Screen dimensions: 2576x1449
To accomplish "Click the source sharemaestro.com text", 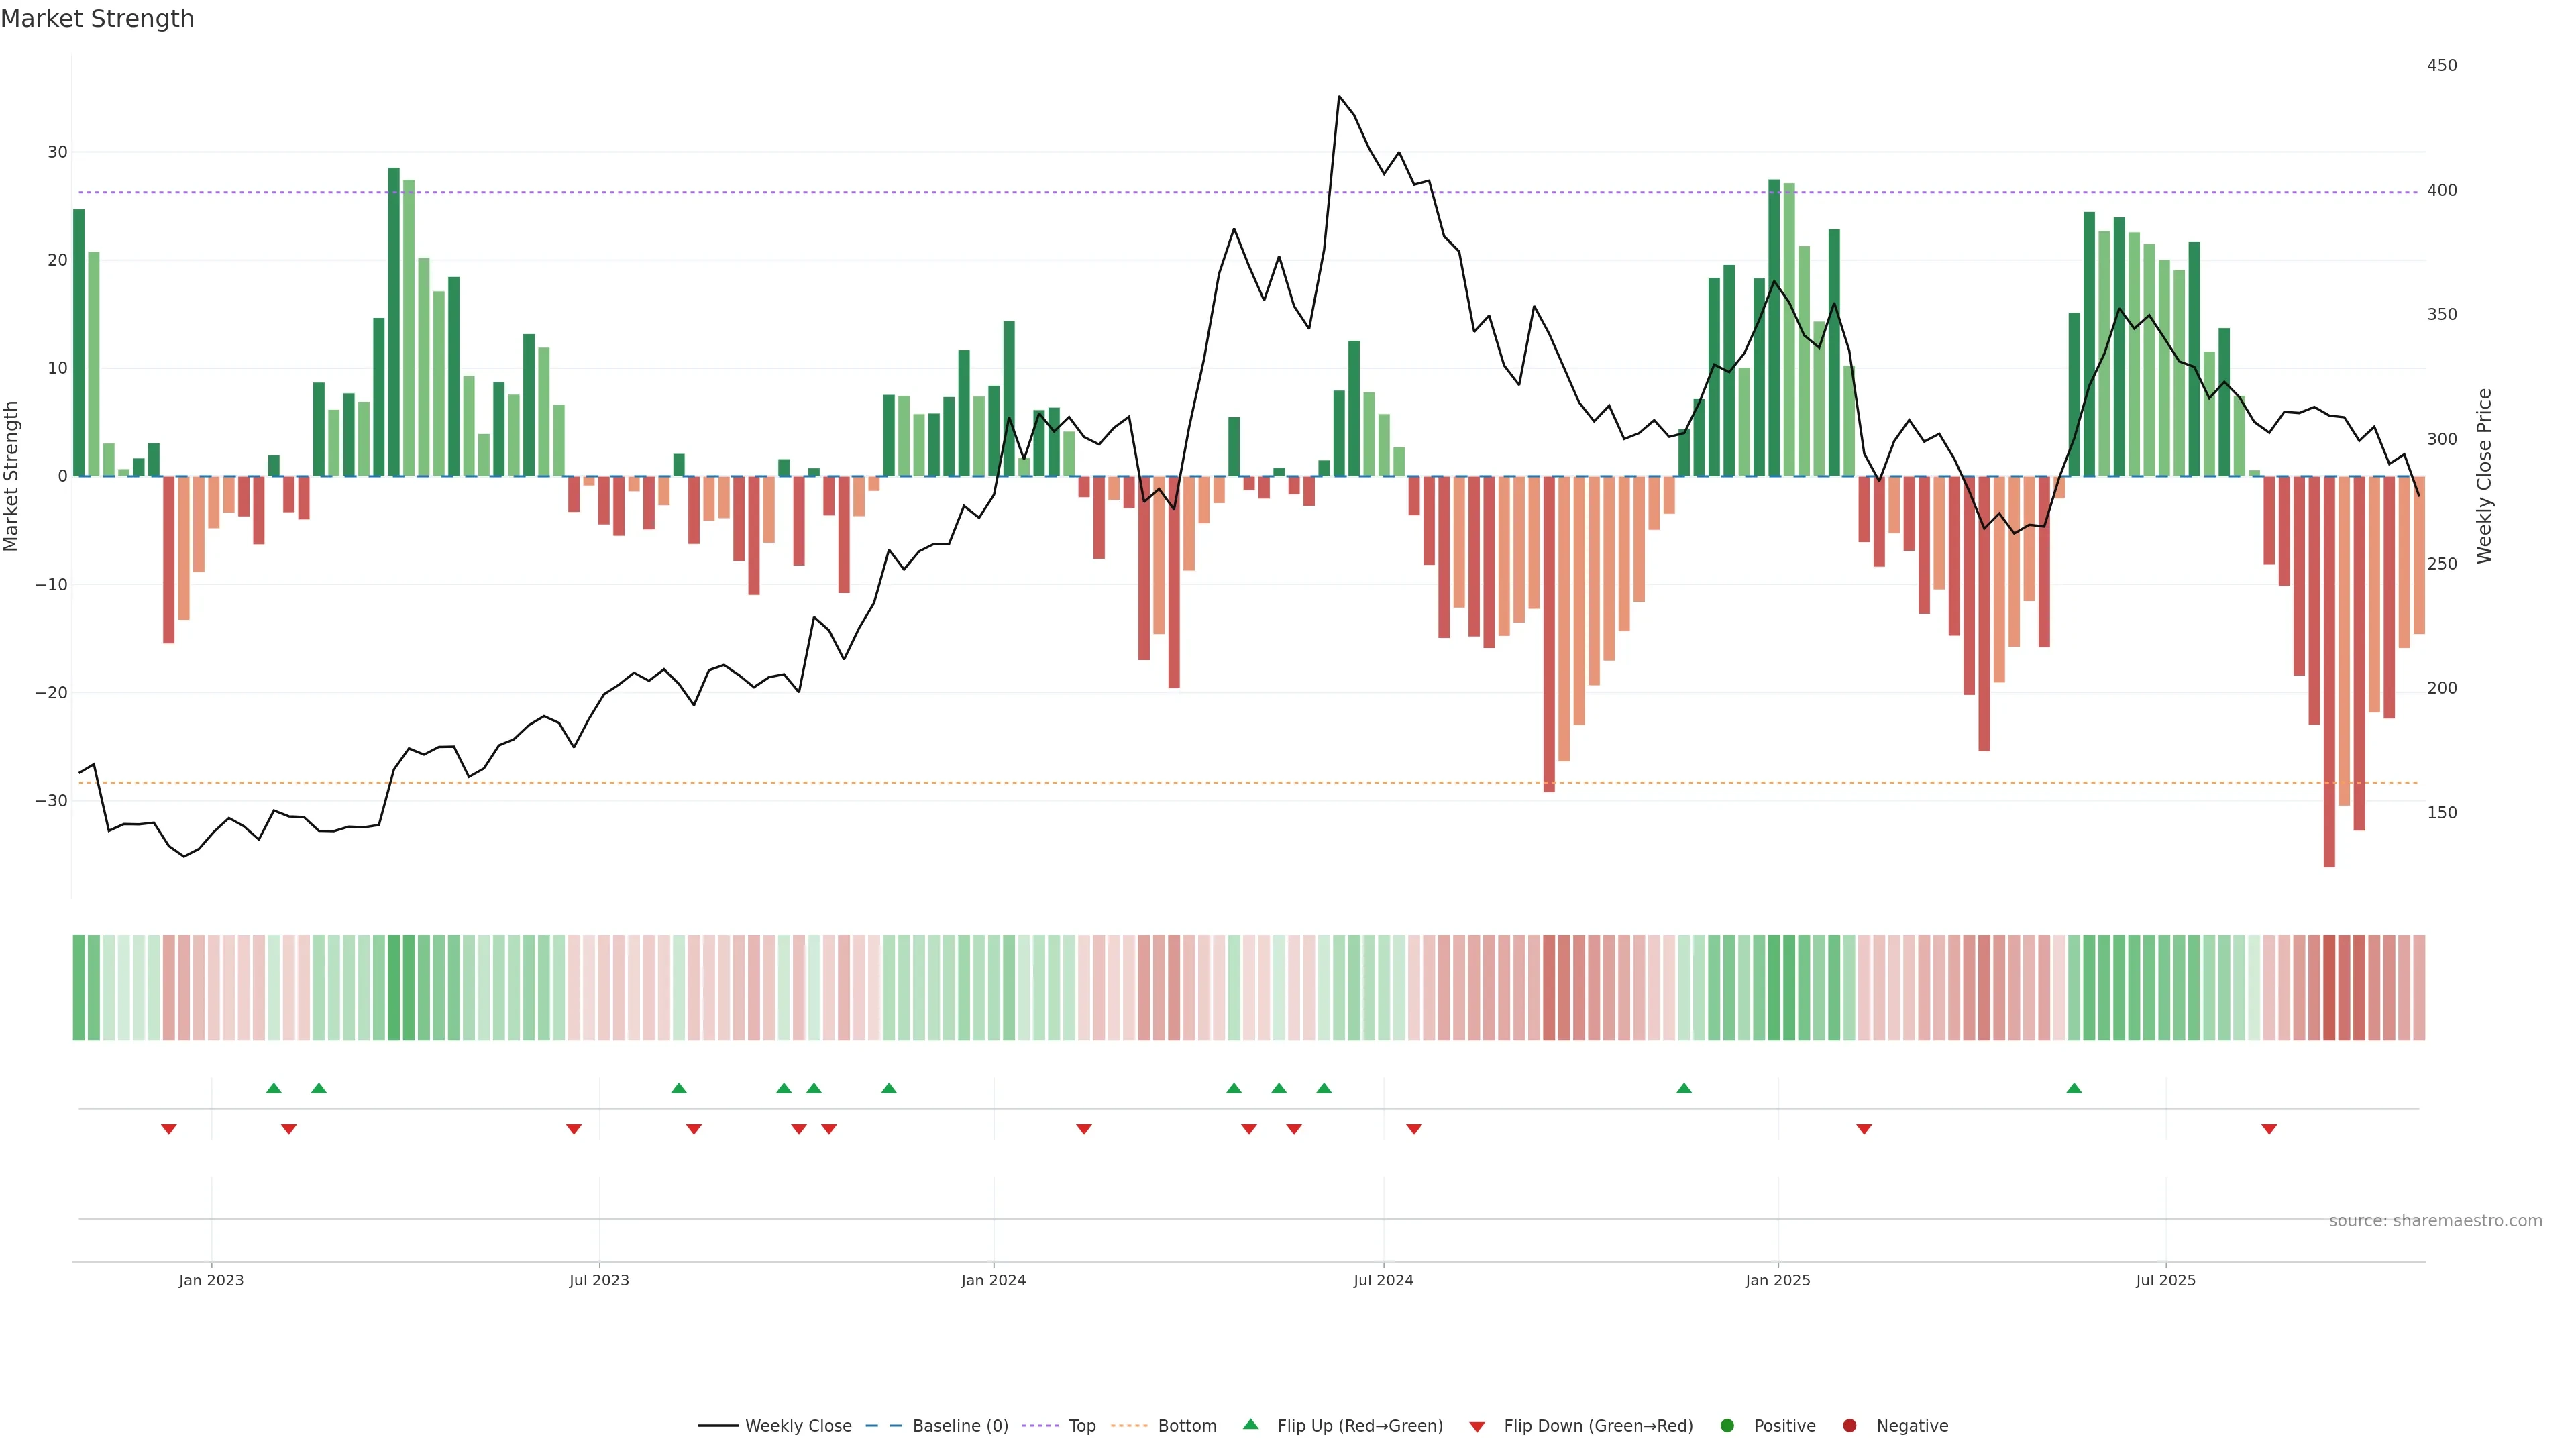I will click(x=2435, y=1221).
